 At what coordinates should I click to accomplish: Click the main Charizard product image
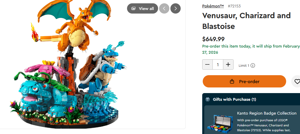[70, 65]
